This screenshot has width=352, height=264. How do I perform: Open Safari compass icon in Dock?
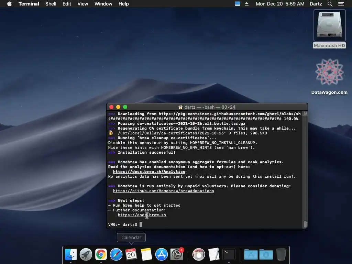coord(116,255)
